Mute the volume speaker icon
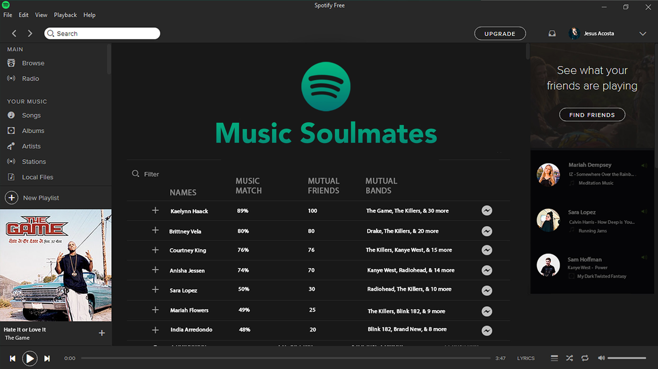The image size is (658, 369). click(601, 358)
